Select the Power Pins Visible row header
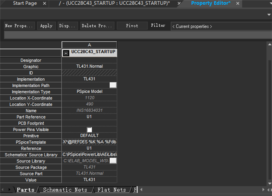This screenshot has width=272, height=196. 31,130
